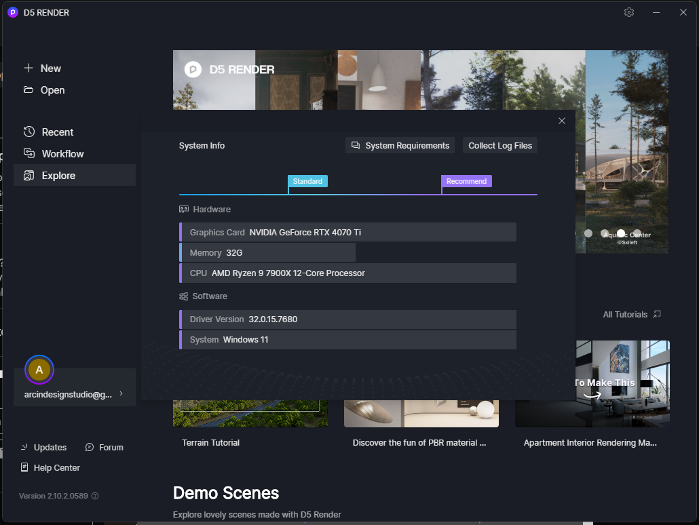Click the Forum chat icon
Image resolution: width=699 pixels, height=525 pixels.
tap(90, 447)
